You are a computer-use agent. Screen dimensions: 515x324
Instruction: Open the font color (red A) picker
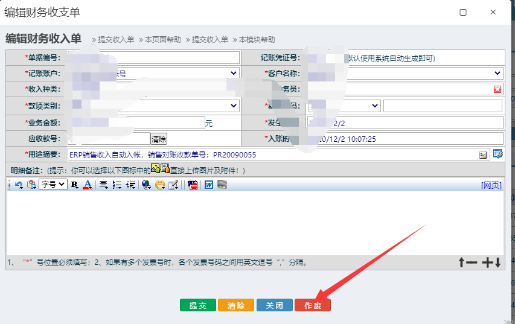[88, 185]
